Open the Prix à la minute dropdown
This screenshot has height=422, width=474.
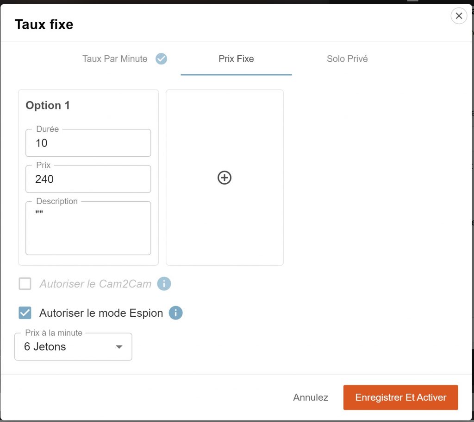(73, 347)
